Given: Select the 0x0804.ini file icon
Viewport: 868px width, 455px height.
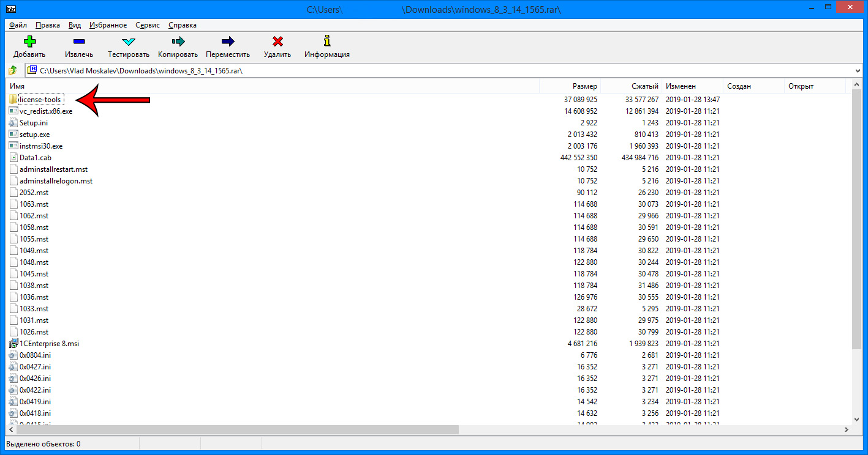Looking at the screenshot, I should coord(13,355).
